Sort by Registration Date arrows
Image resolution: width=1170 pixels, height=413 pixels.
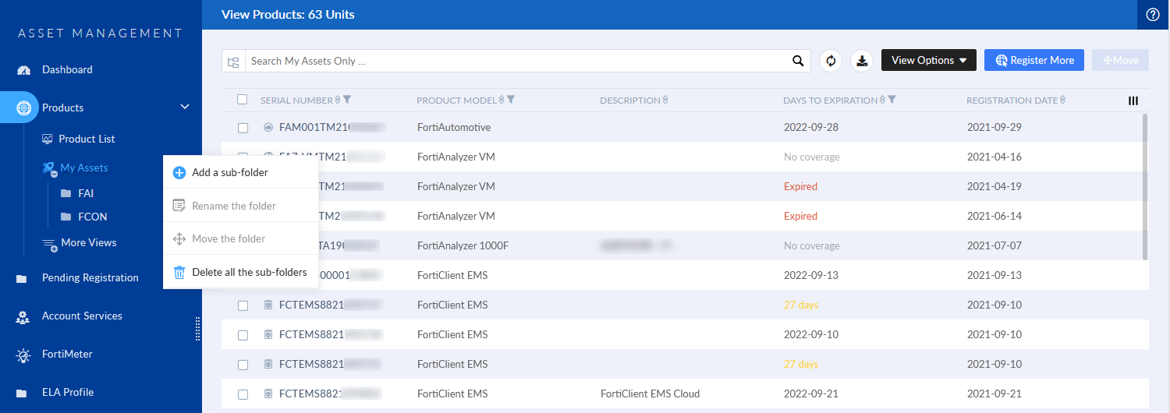coord(1062,101)
